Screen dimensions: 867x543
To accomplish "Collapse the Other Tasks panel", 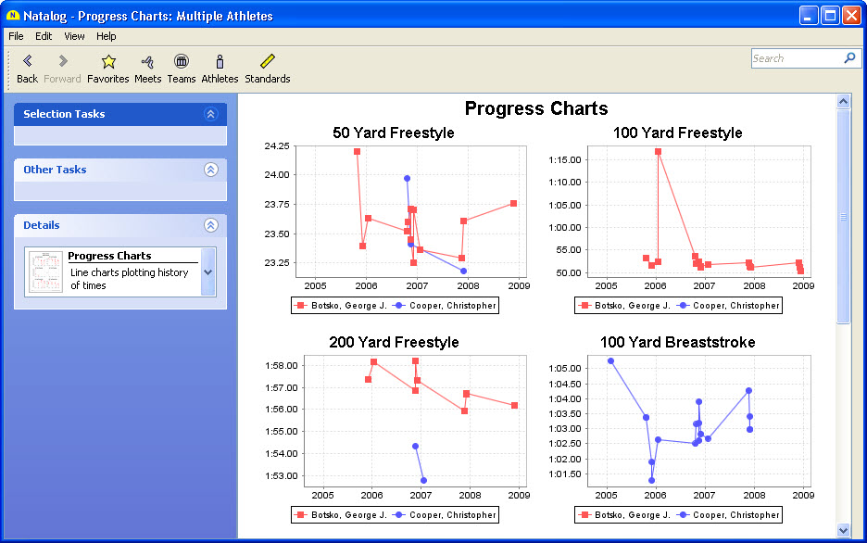I will click(210, 170).
